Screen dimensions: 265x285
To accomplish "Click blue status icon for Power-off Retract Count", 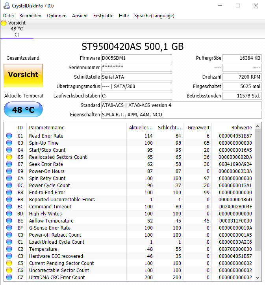I will (9, 235).
